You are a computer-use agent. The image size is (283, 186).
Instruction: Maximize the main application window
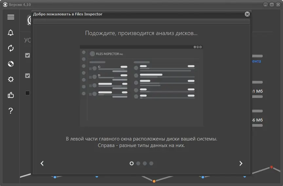272,5
